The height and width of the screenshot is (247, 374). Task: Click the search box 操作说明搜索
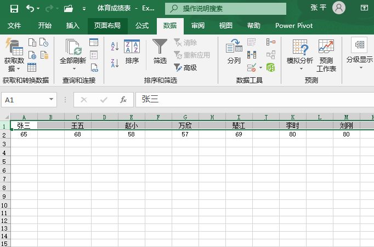tap(225, 9)
